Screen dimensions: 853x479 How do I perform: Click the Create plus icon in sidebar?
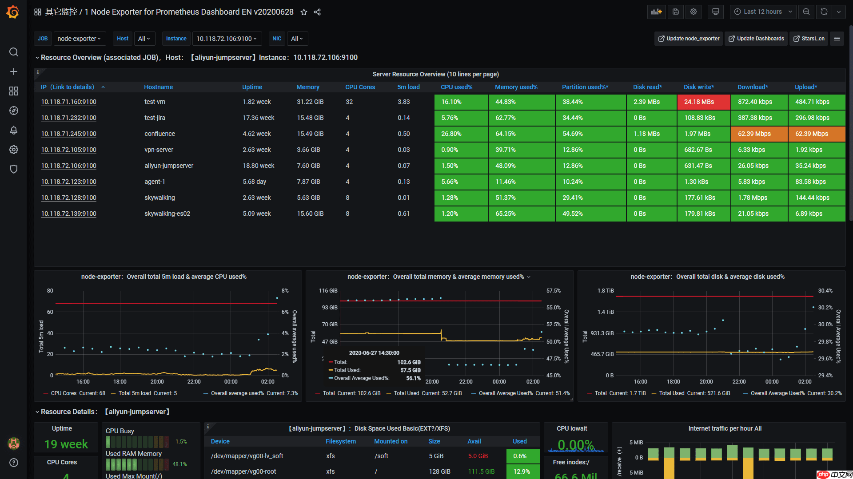tap(14, 71)
